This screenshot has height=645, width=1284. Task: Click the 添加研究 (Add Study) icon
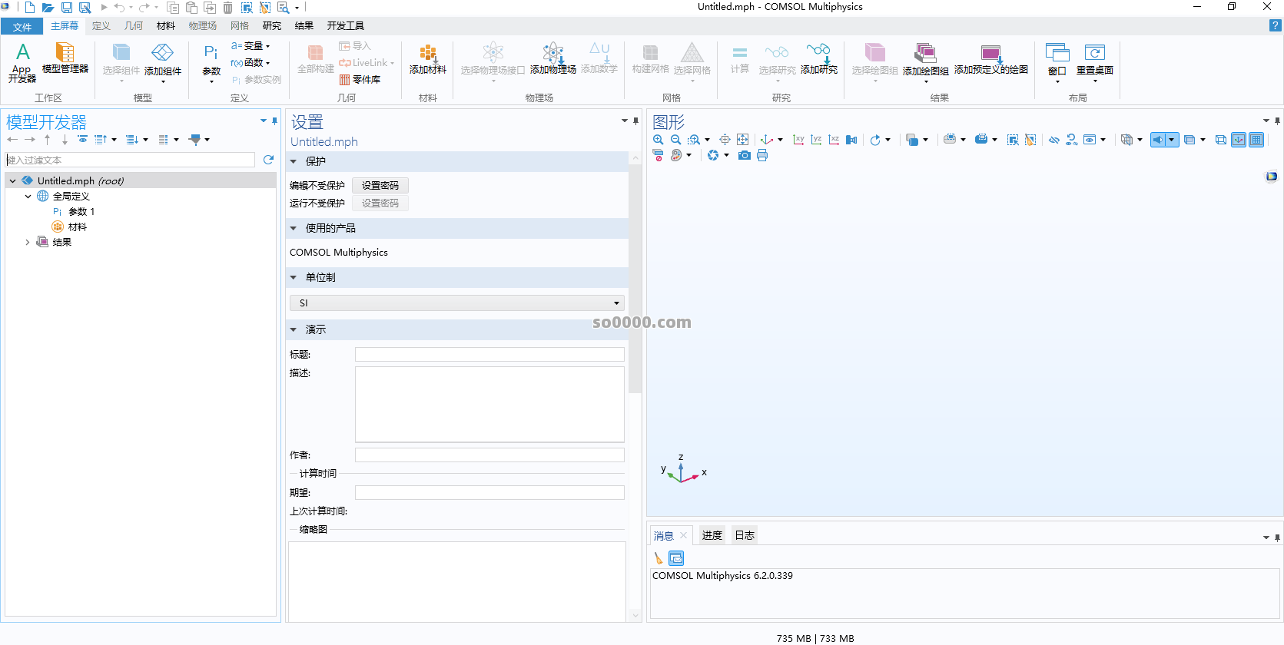(818, 58)
